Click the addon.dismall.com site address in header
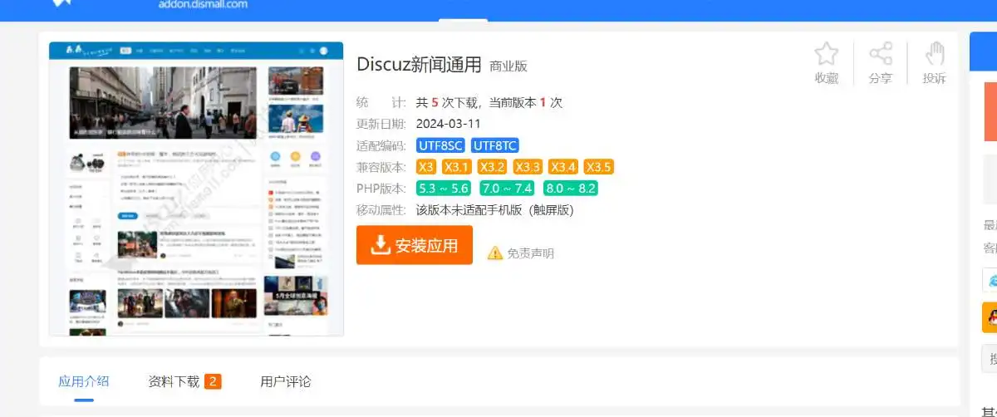Viewport: 997px width, 417px height. tap(203, 4)
